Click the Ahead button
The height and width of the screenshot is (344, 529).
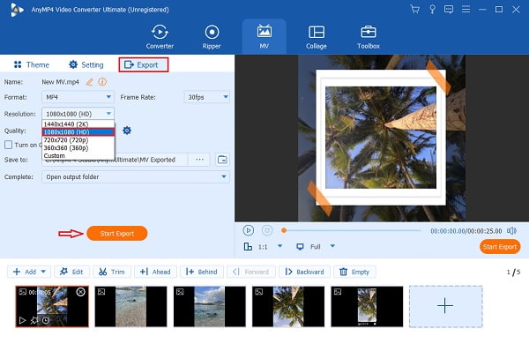click(x=155, y=272)
